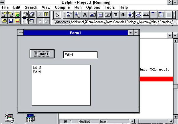Select the Memo component in palette

click(100, 15)
